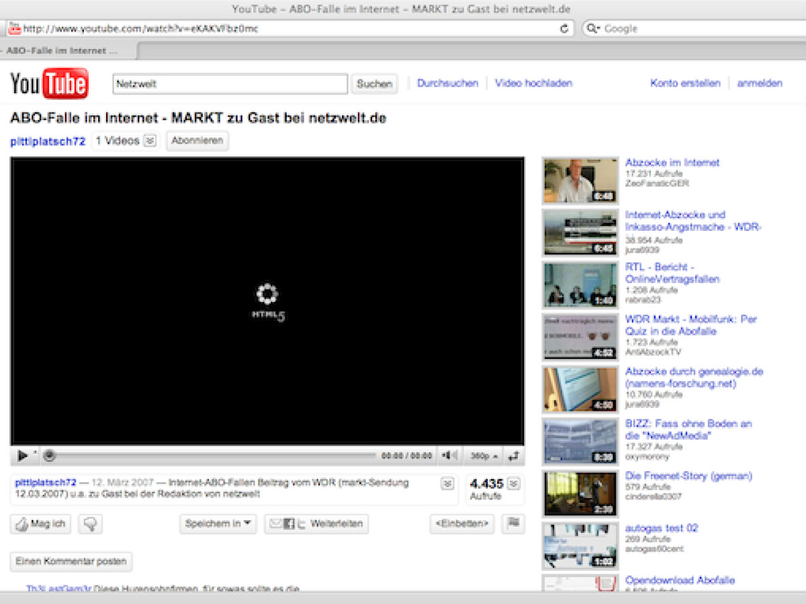The height and width of the screenshot is (604, 806).
Task: Open autogas test 02 title link
Action: pos(662,528)
